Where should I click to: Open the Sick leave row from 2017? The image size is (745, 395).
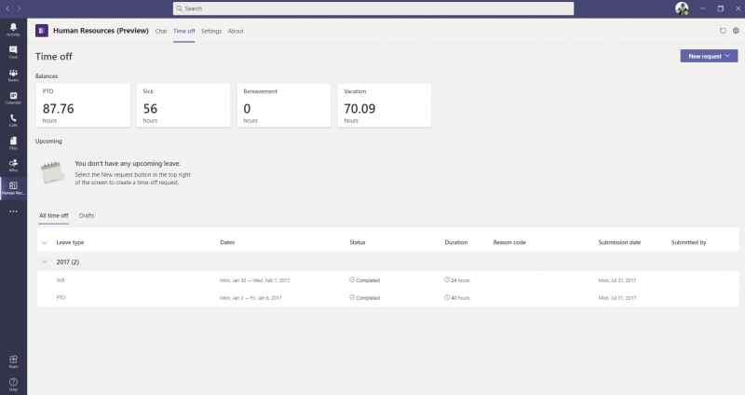tap(387, 280)
